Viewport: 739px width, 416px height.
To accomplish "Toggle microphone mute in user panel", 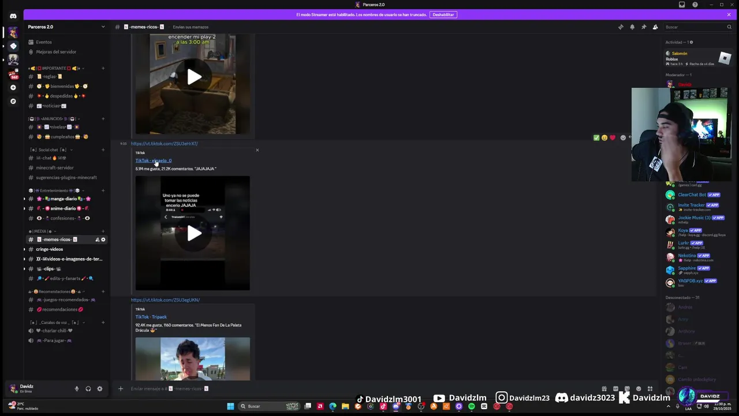I will point(76,389).
